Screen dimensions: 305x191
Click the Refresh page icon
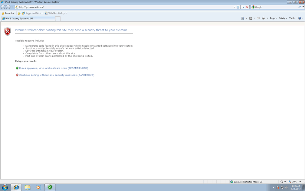pyautogui.click(x=243, y=7)
